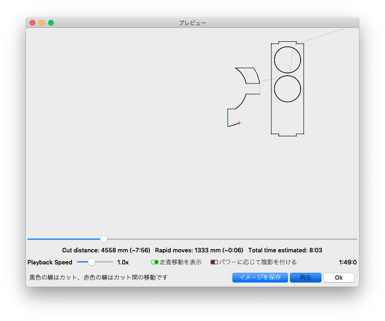Toggle パワーに応じて陰影を付ける switch
Screen dimensions: 385x321
tap(214, 262)
